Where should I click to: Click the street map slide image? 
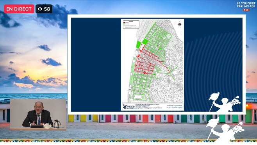click(x=152, y=64)
